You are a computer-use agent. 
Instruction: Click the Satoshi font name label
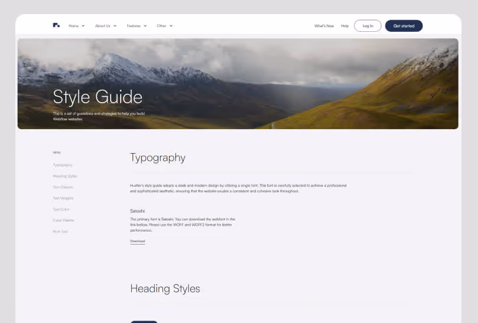138,211
